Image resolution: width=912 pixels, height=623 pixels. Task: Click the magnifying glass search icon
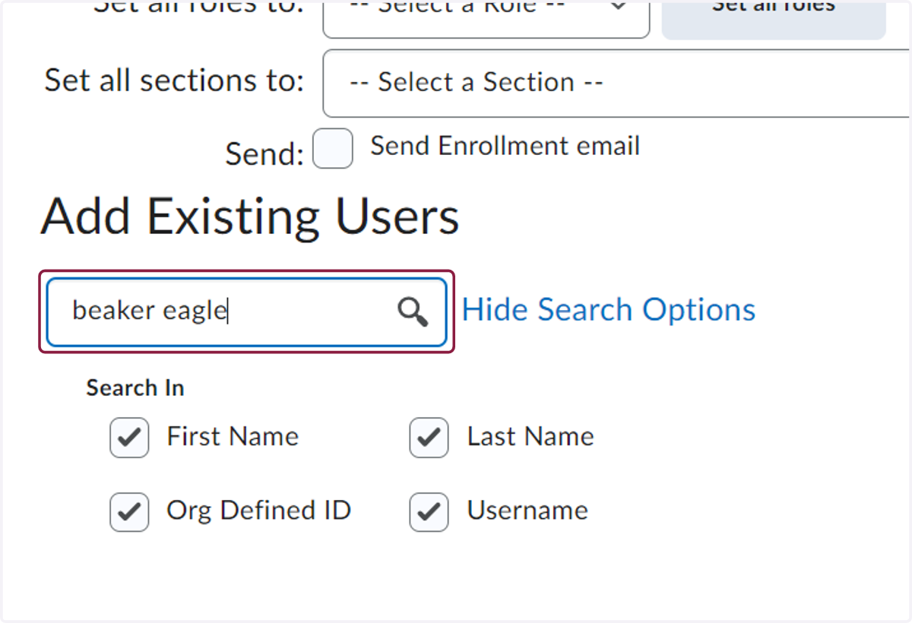click(413, 312)
